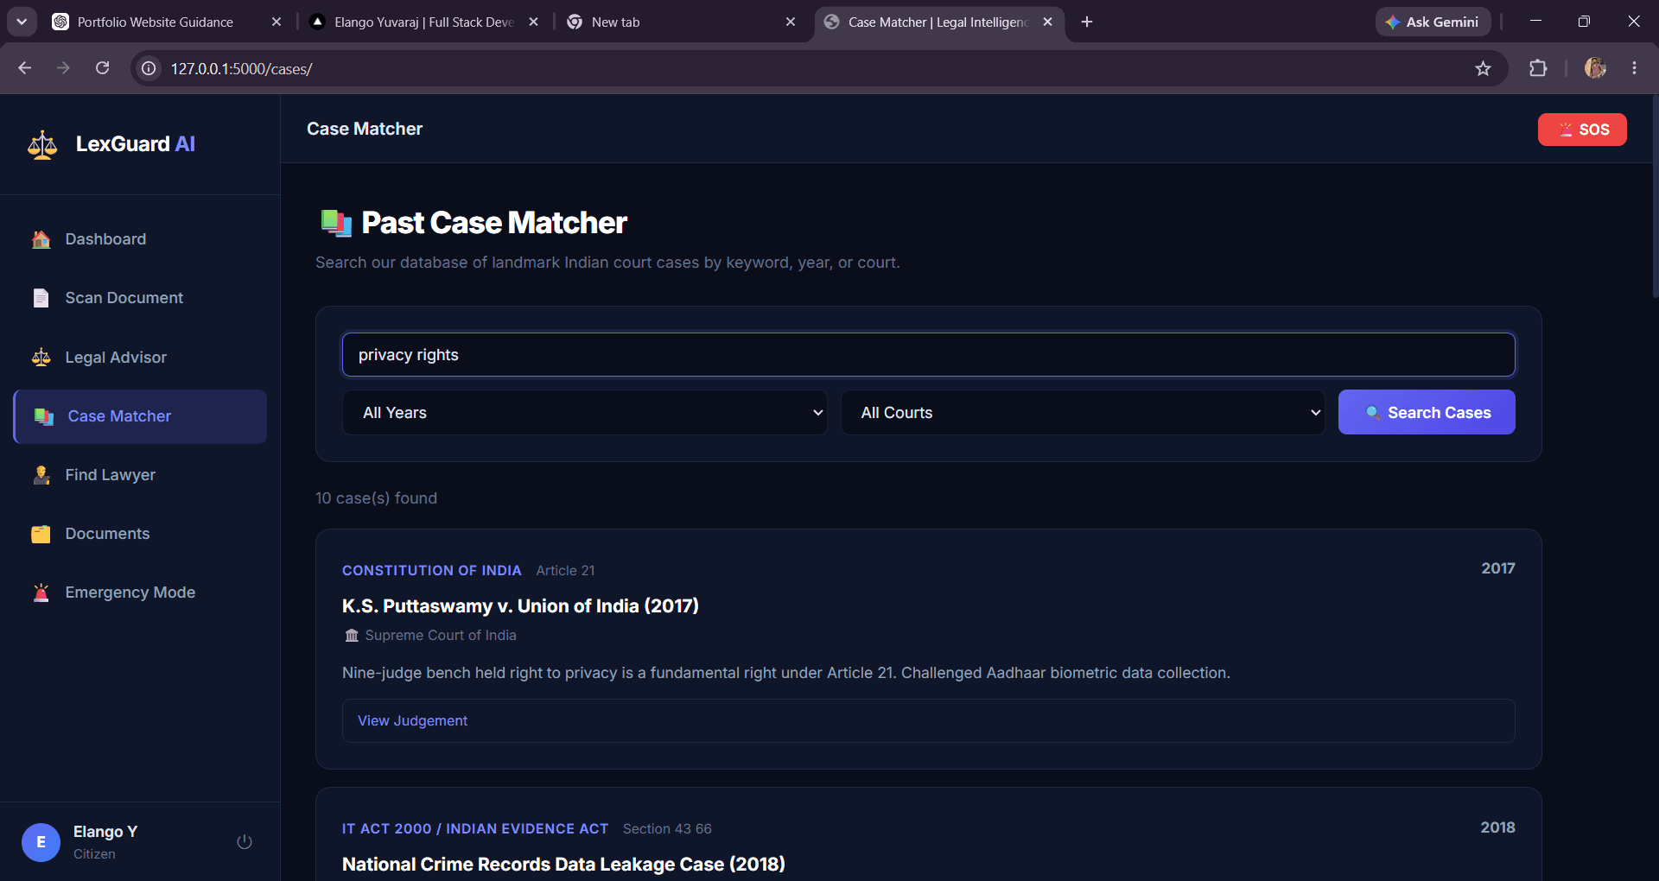Screen dimensions: 1659x881
Task: Click the Emergency Mode siren icon
Action: [x=41, y=593]
